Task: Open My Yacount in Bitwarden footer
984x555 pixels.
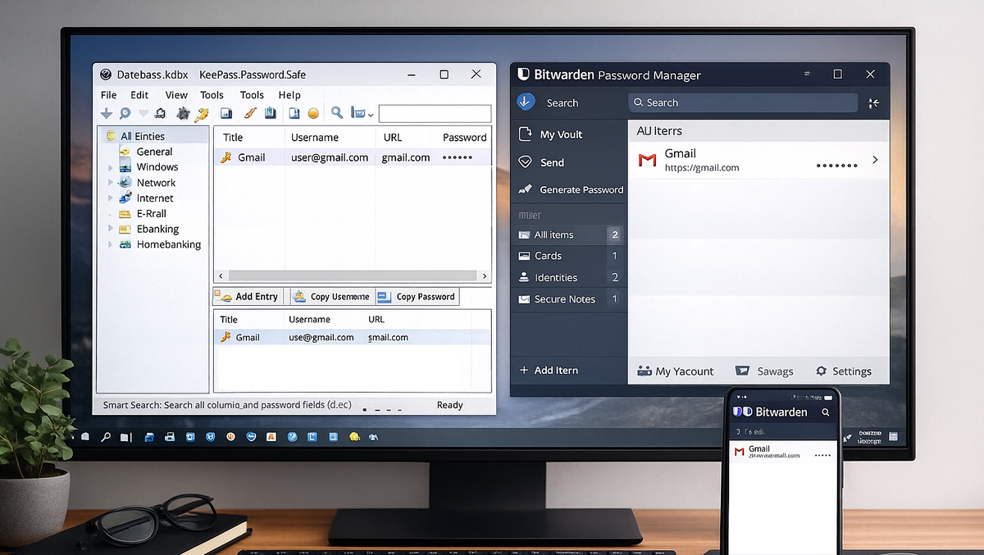Action: click(x=675, y=371)
